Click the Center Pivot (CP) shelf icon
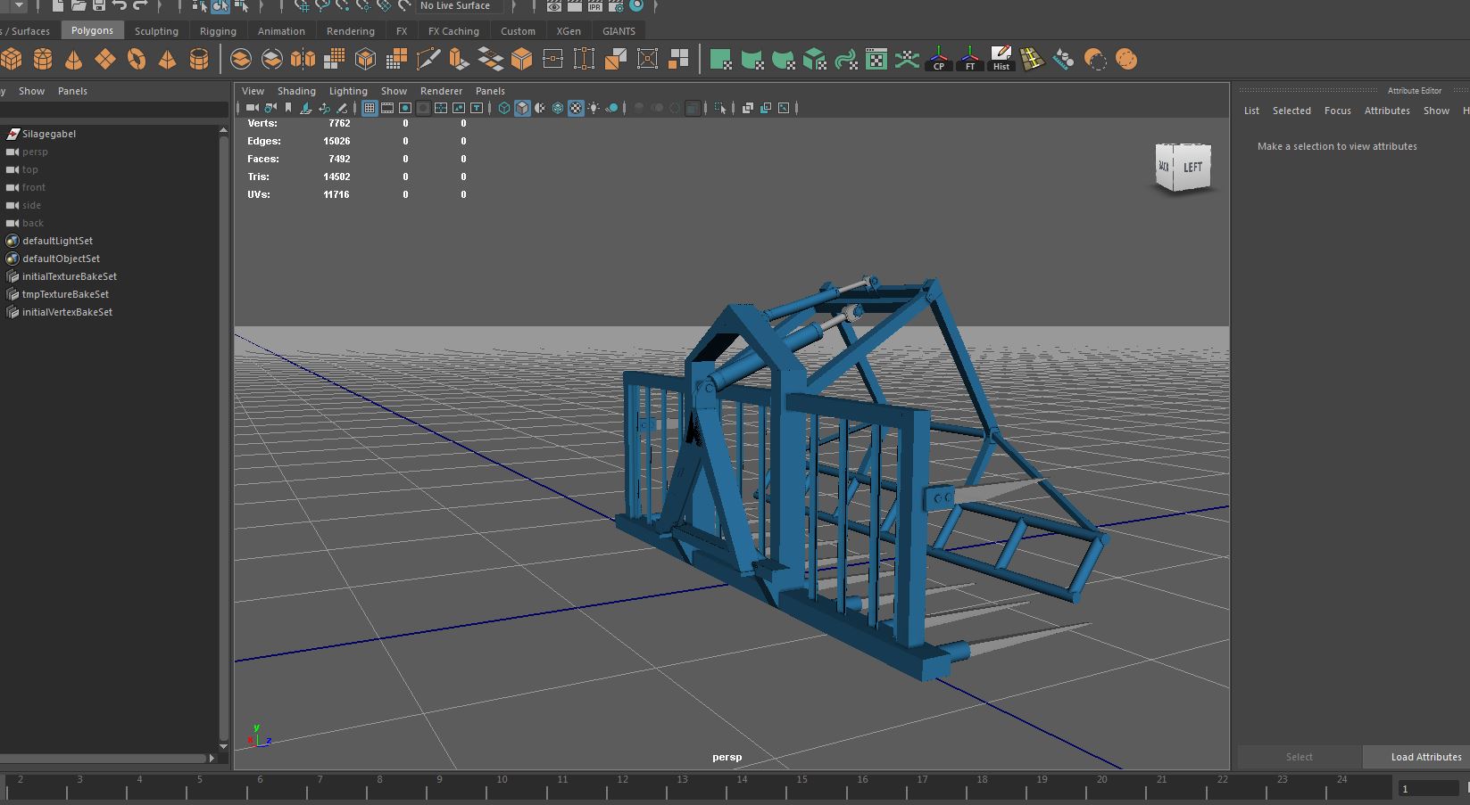The height and width of the screenshot is (805, 1470). (x=938, y=60)
